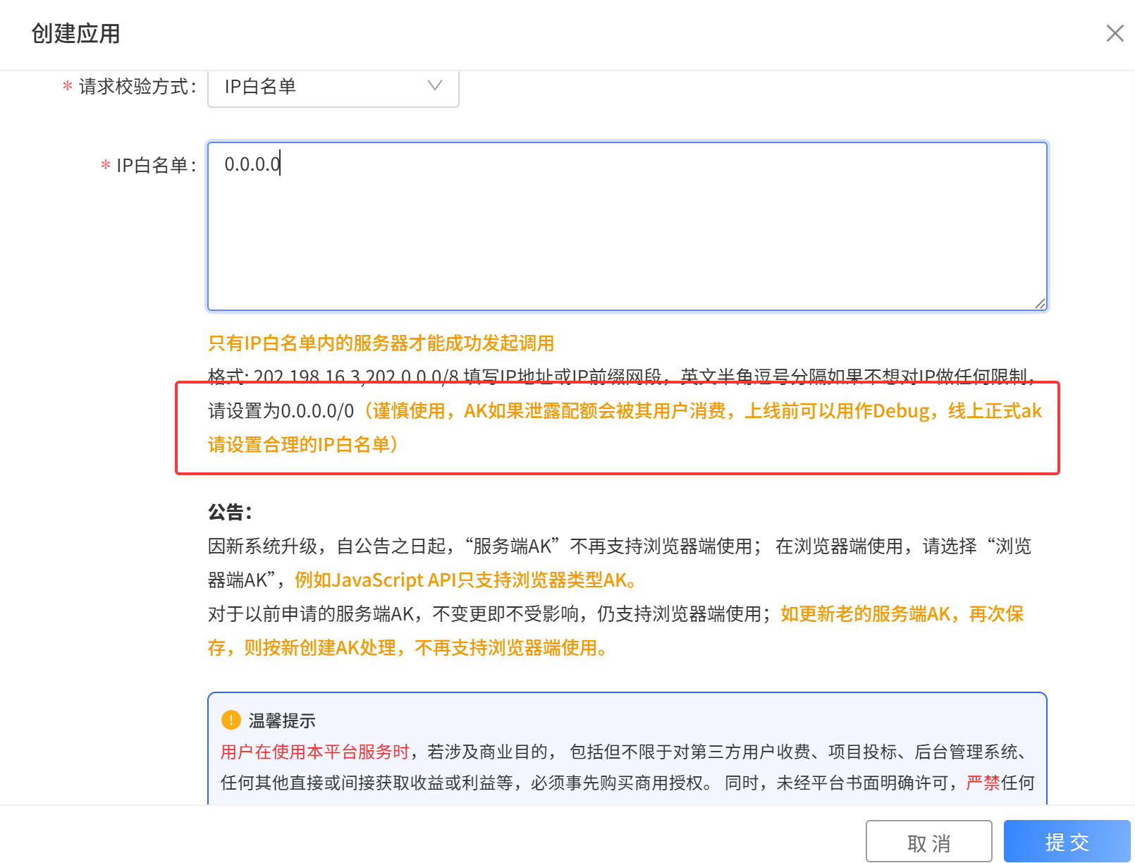Click the dropdown chevron arrow beside IP白名单

(435, 85)
